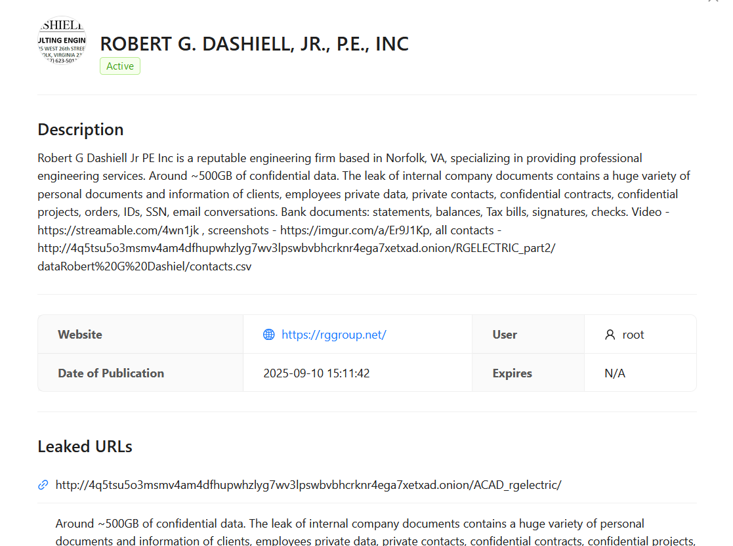Click the person icon next to root user
The height and width of the screenshot is (546, 733).
click(610, 334)
